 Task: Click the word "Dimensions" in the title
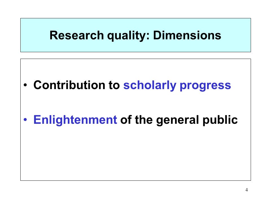(187, 36)
